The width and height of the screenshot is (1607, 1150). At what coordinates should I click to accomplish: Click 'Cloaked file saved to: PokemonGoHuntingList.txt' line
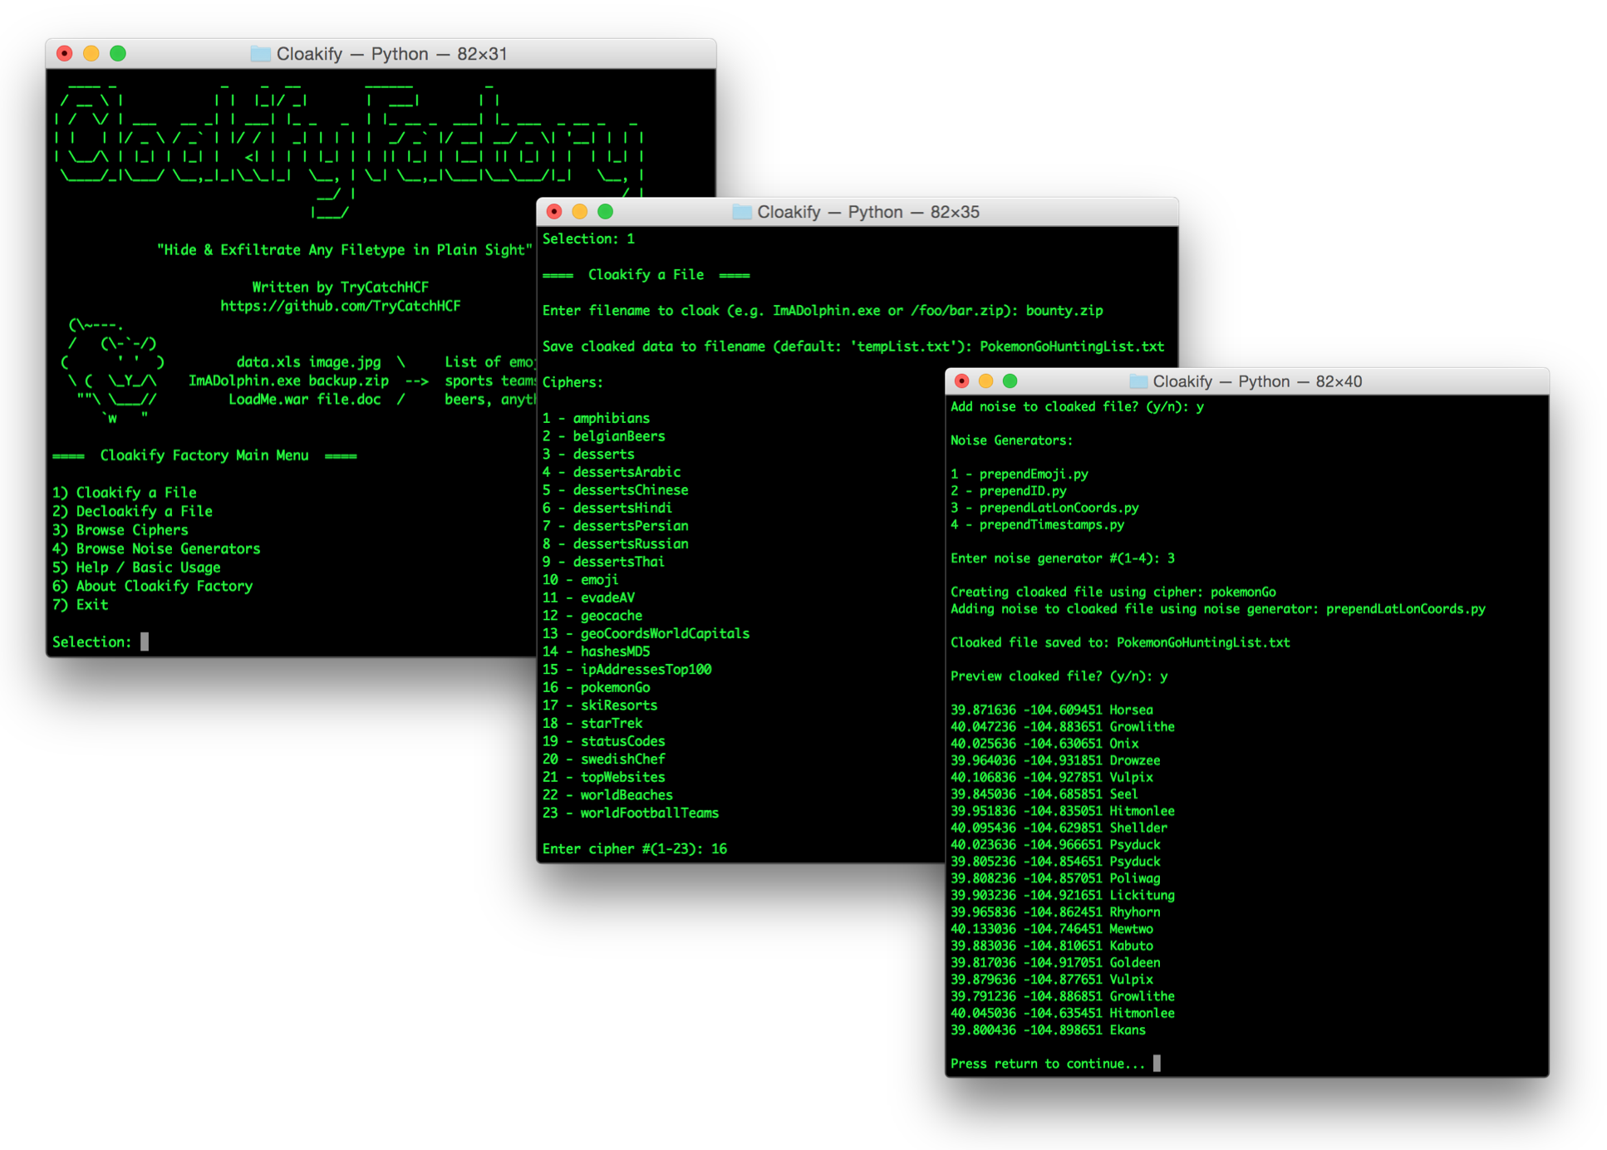point(1120,642)
